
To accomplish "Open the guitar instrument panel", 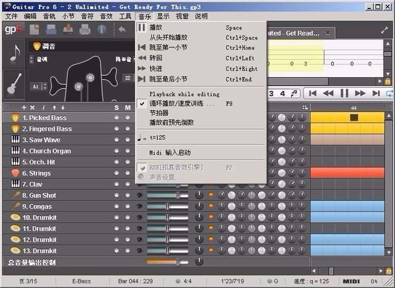I will pyautogui.click(x=14, y=84).
